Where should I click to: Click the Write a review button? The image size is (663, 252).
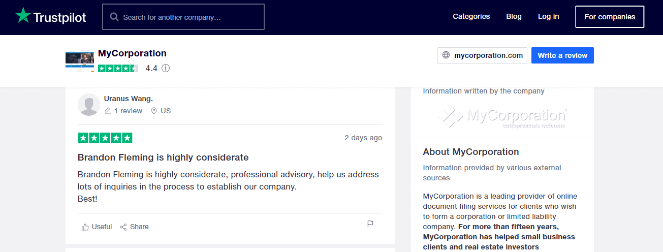tap(562, 55)
